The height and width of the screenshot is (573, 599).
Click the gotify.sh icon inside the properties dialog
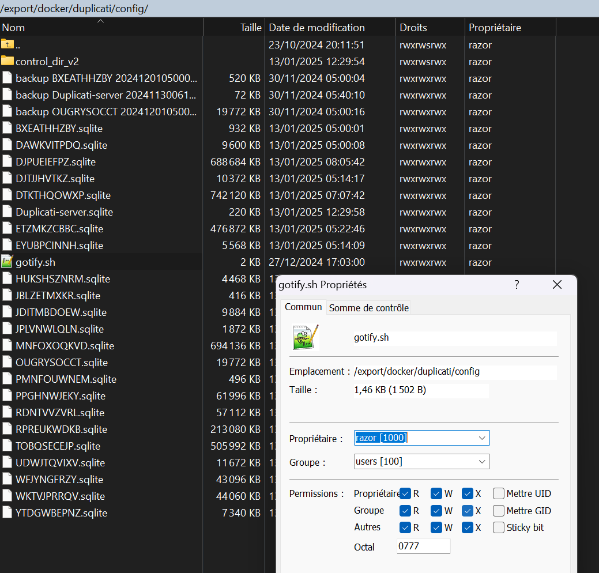click(x=304, y=338)
